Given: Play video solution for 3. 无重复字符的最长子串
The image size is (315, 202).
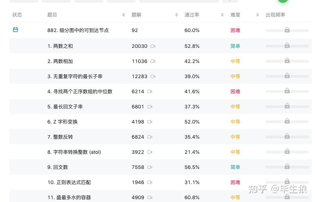Looking at the screenshot, I should coord(153,76).
